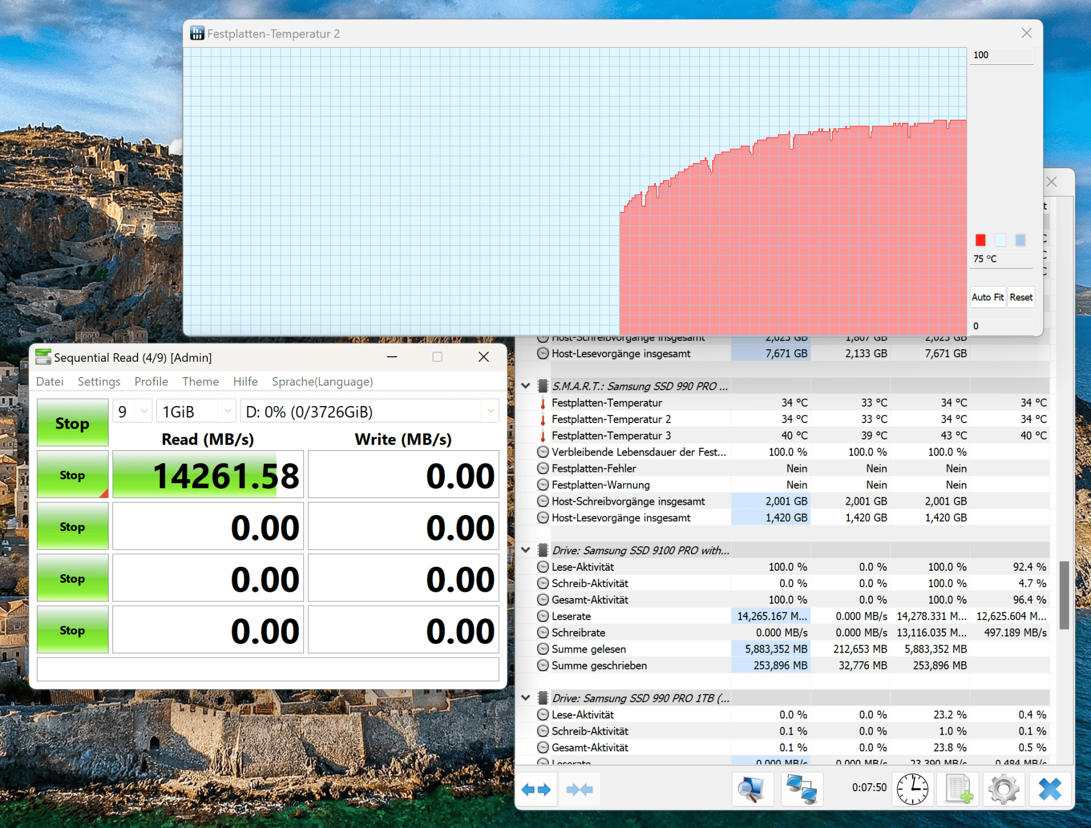1091x828 pixels.
Task: Click the large Stop all tests button
Action: [73, 423]
